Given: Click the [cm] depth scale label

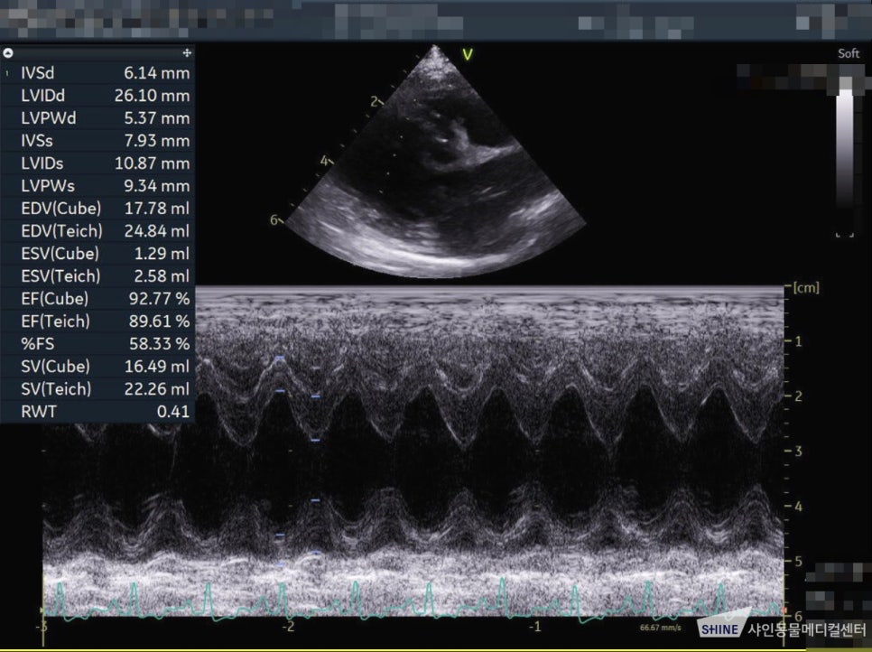Looking at the screenshot, I should point(806,287).
